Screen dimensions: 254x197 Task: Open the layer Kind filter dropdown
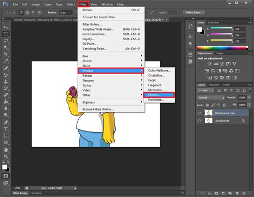tap(206, 91)
